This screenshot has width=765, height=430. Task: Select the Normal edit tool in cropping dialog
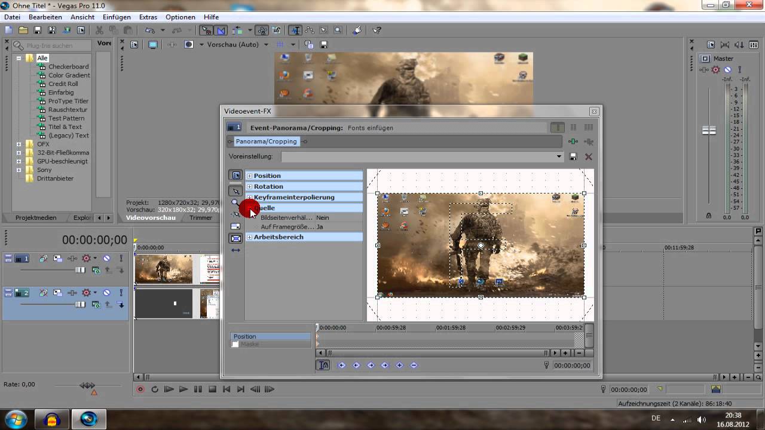[x=236, y=191]
